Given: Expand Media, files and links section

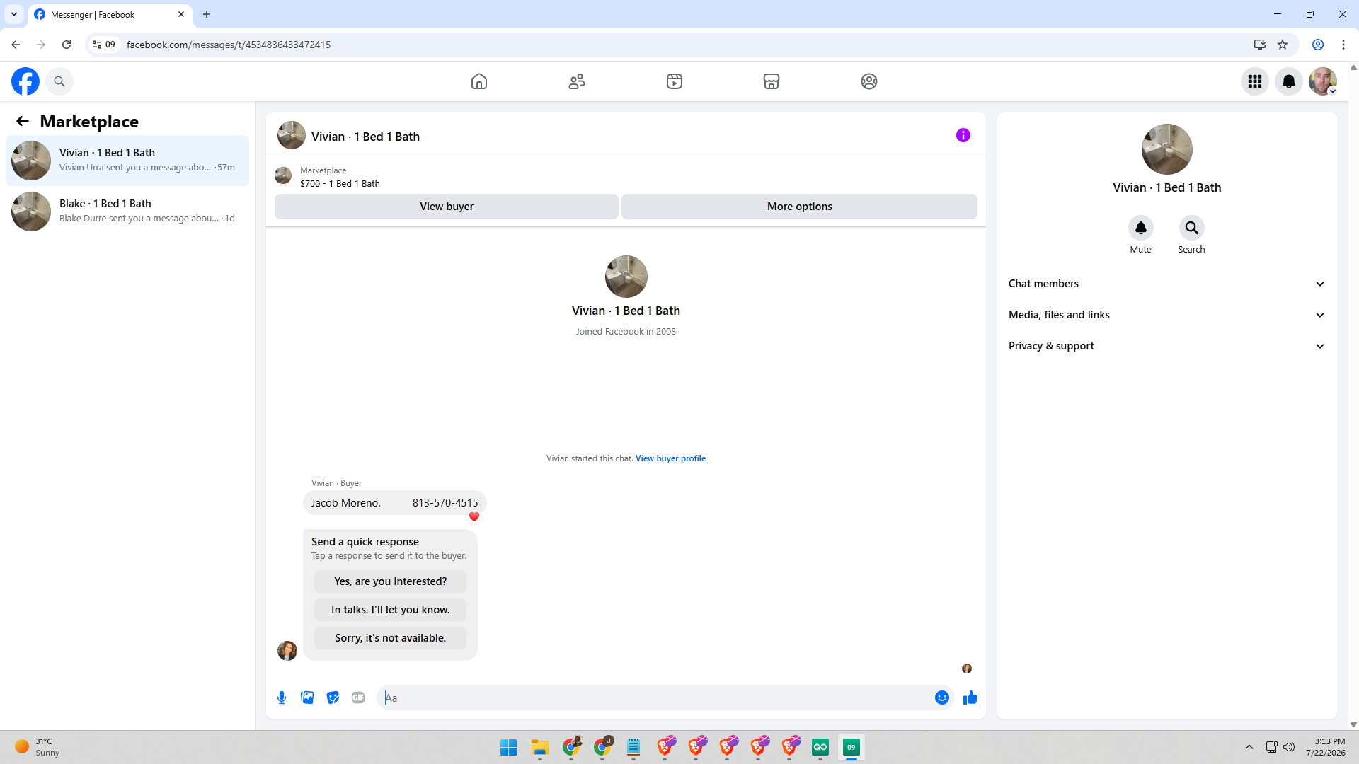Looking at the screenshot, I should click(1167, 315).
